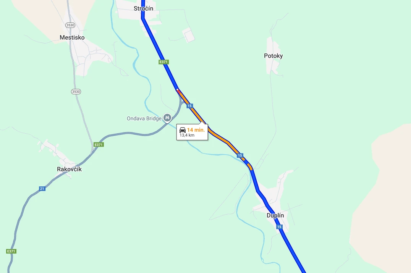Click the lower 3530 road number badge

pos(76,91)
